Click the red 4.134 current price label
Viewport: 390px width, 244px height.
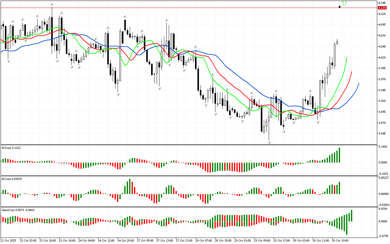point(382,8)
